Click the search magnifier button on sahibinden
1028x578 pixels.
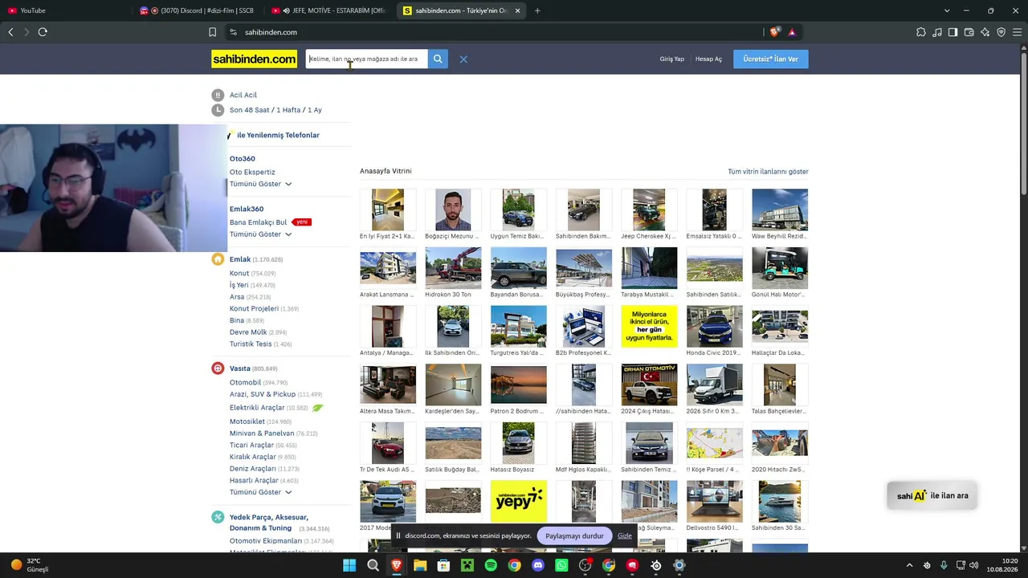pyautogui.click(x=438, y=59)
